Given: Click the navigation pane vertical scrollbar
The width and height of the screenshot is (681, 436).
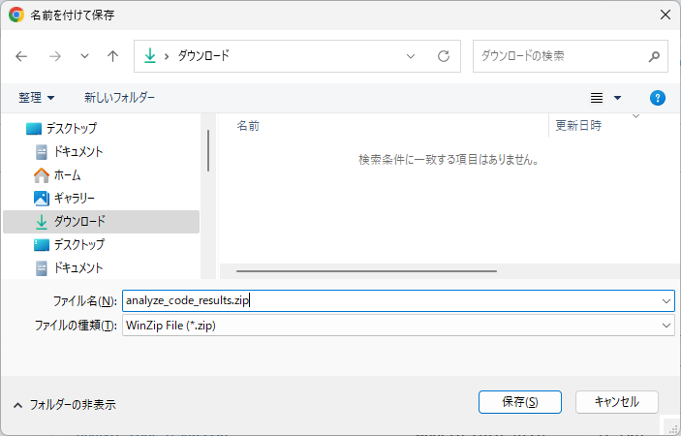Looking at the screenshot, I should pos(208,150).
